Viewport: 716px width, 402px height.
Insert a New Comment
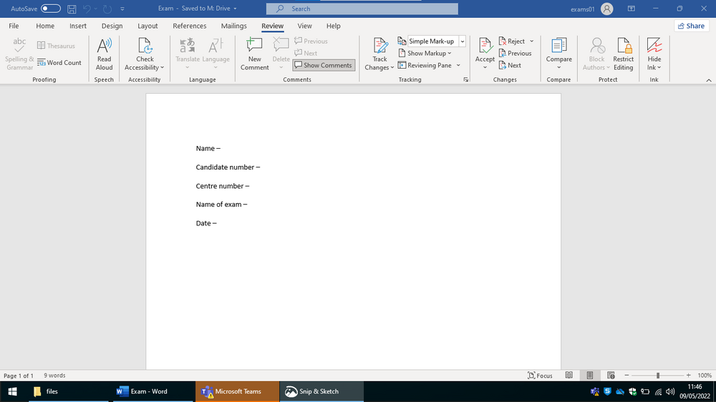(x=255, y=54)
